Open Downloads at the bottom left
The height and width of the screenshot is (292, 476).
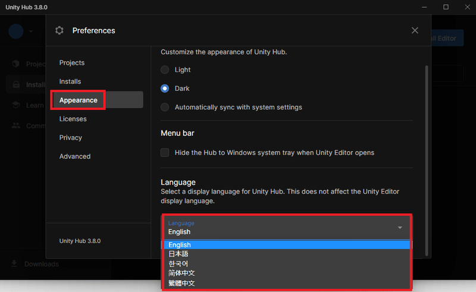coord(41,264)
